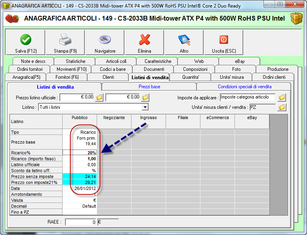Open the Navigatore compass button

tap(105, 42)
